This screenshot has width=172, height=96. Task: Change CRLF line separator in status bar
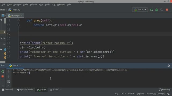(x=123, y=94)
